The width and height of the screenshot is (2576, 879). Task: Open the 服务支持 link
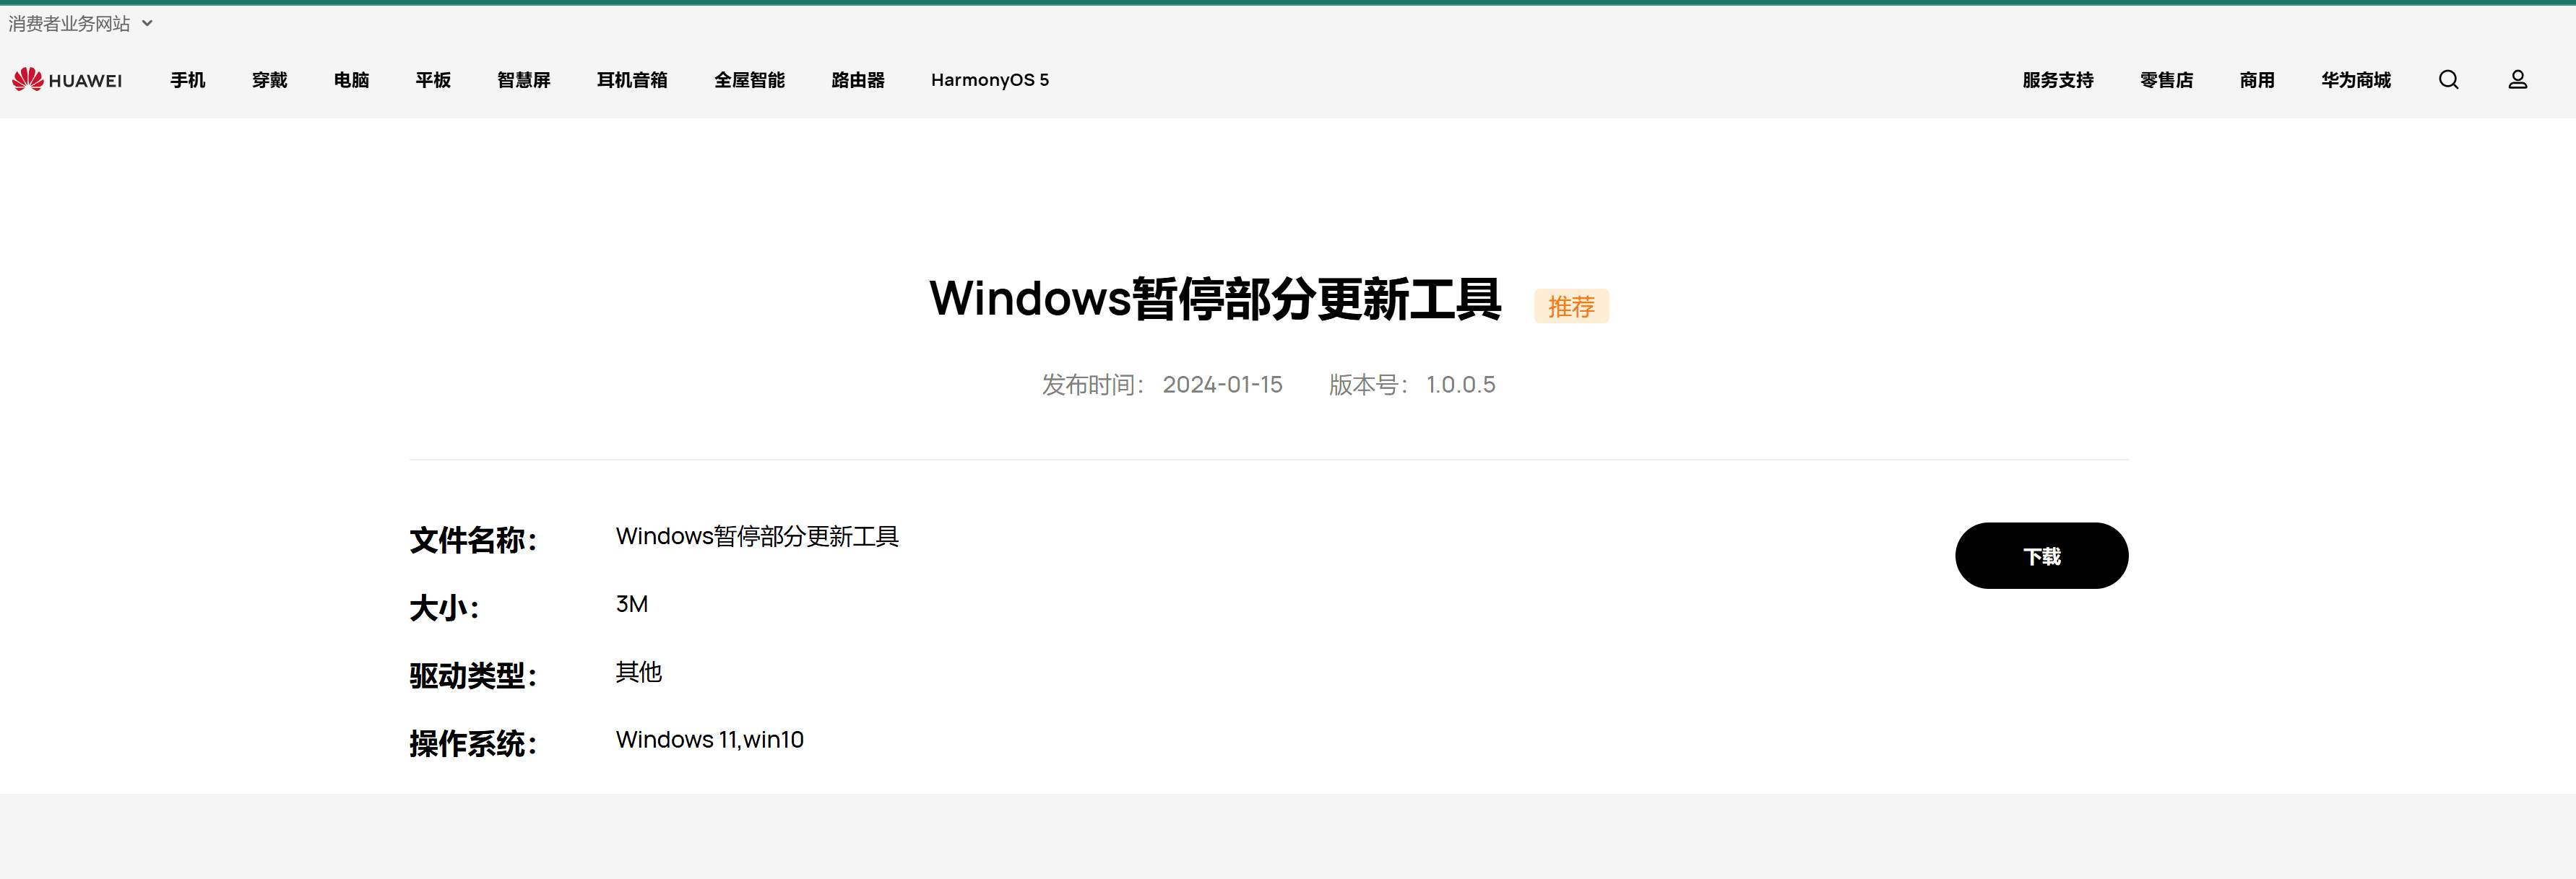[x=2056, y=80]
